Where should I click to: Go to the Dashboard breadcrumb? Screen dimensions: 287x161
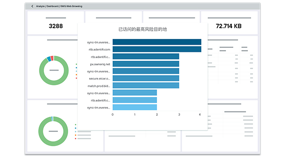[x=52, y=6]
